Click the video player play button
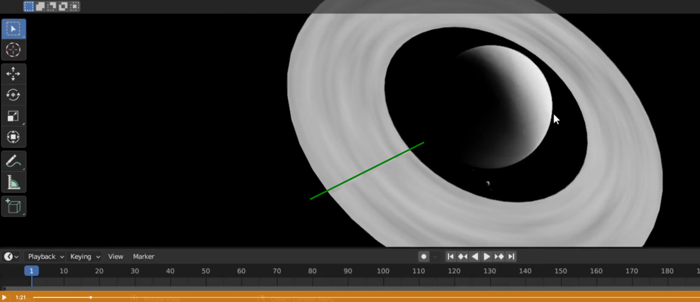Image resolution: width=700 pixels, height=302 pixels. tap(4, 298)
